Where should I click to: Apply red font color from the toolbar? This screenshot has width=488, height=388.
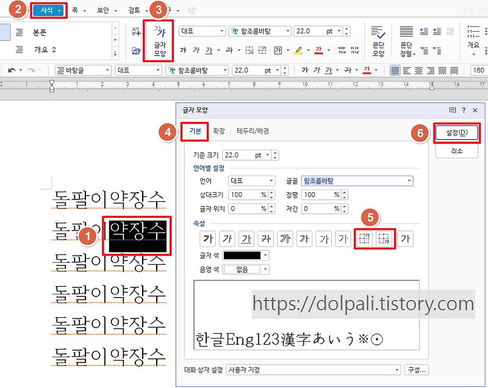coord(320,49)
